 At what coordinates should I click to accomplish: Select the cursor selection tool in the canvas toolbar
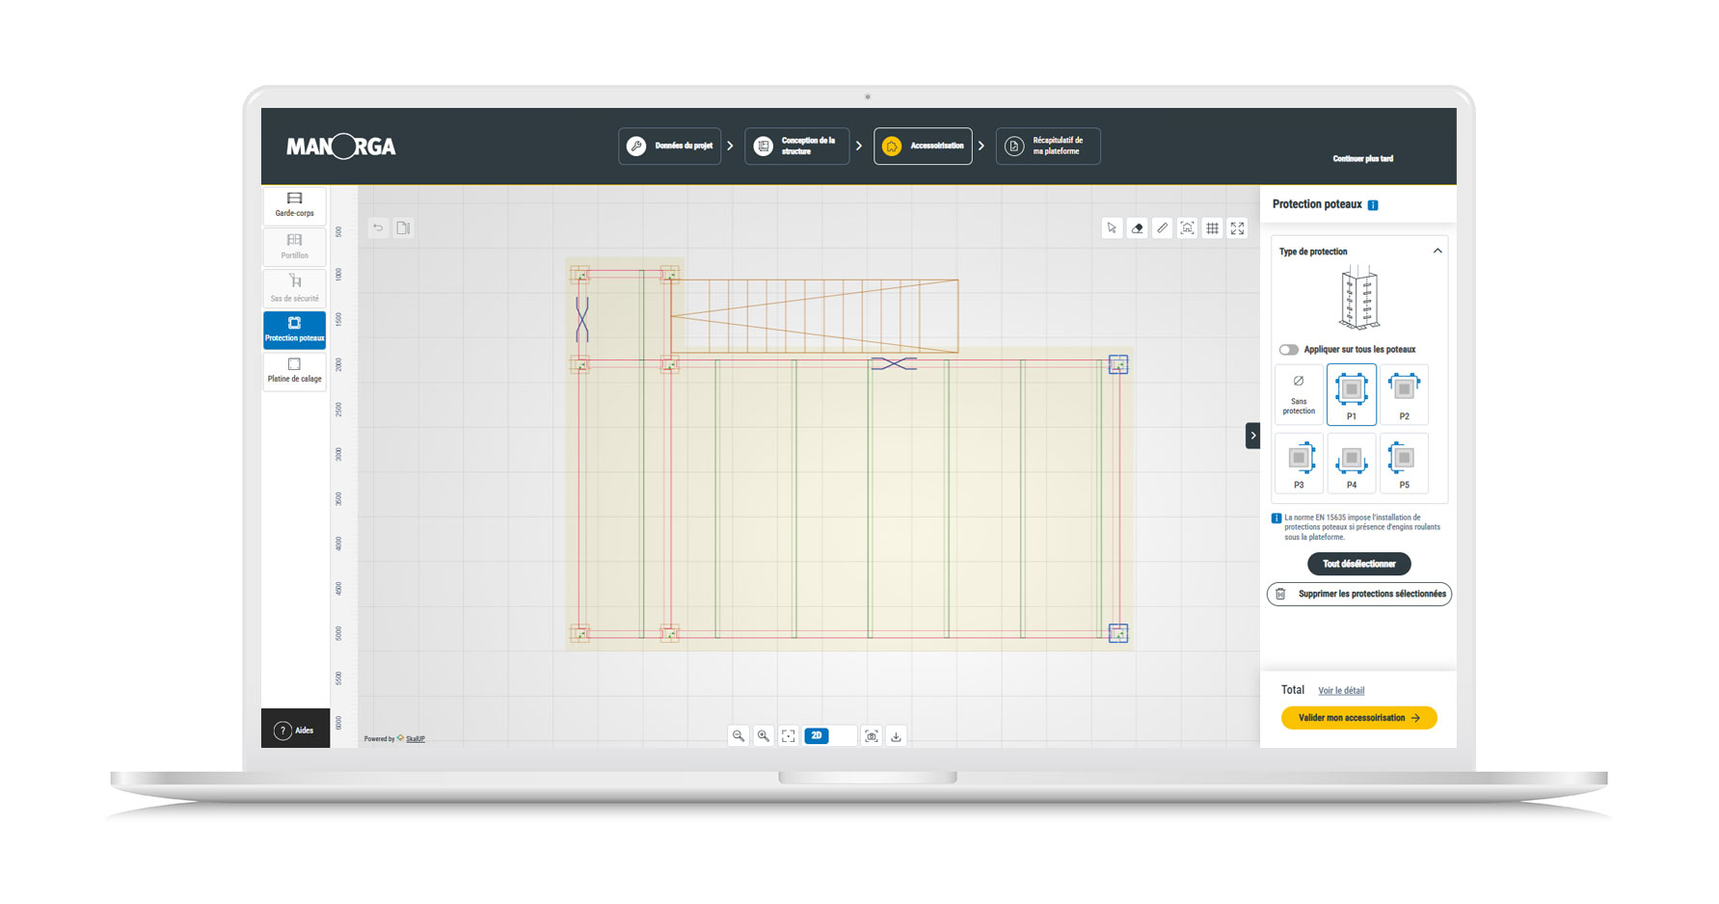(1112, 227)
